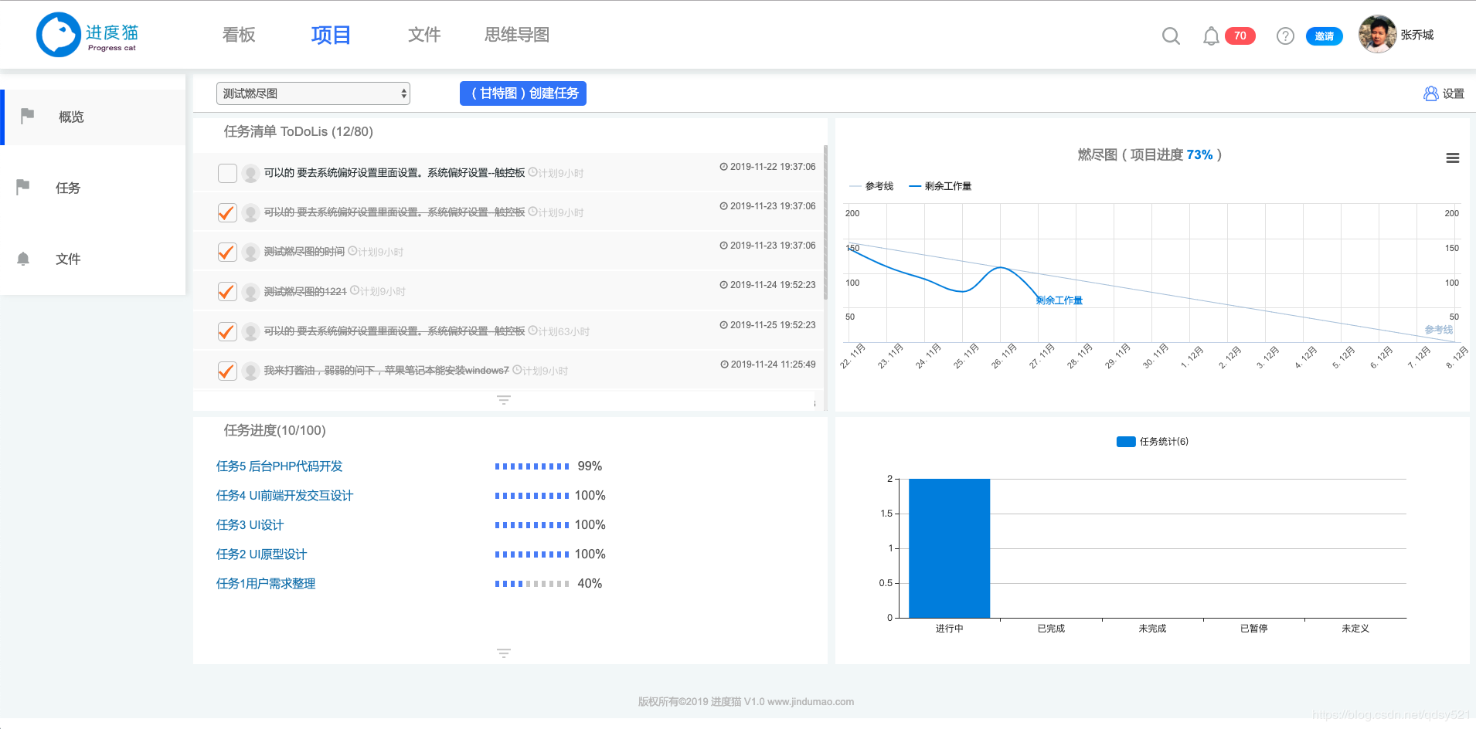Click the blue 进行中 bar in chart
Screen dimensions: 1476x729
click(x=949, y=548)
